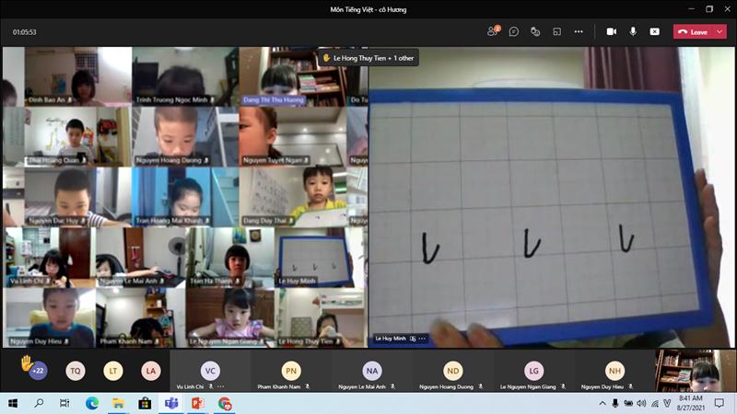Select Nguyen Hoang Duong video tile
Image resolution: width=737 pixels, height=414 pixels.
click(186, 136)
